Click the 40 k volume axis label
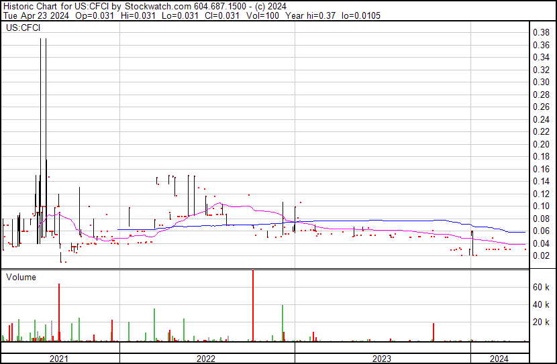Screen dimensions: 557x364 tap(541, 304)
